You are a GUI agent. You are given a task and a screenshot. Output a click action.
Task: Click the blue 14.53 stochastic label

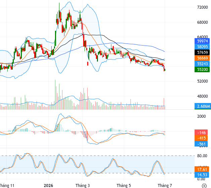[x=202, y=175]
